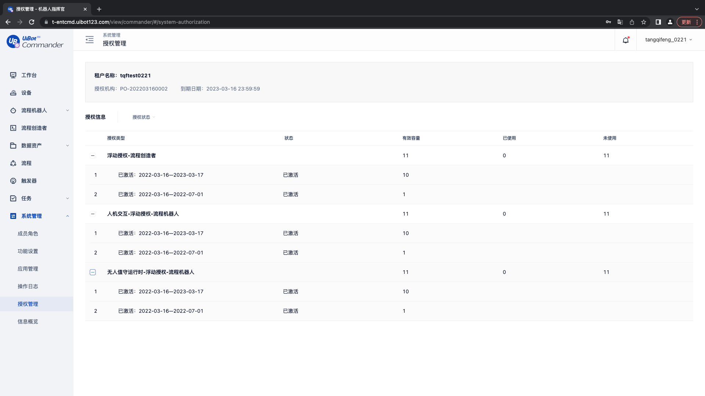Viewport: 705px width, 396px height.
Task: Click the saved passwords key icon
Action: tap(608, 22)
